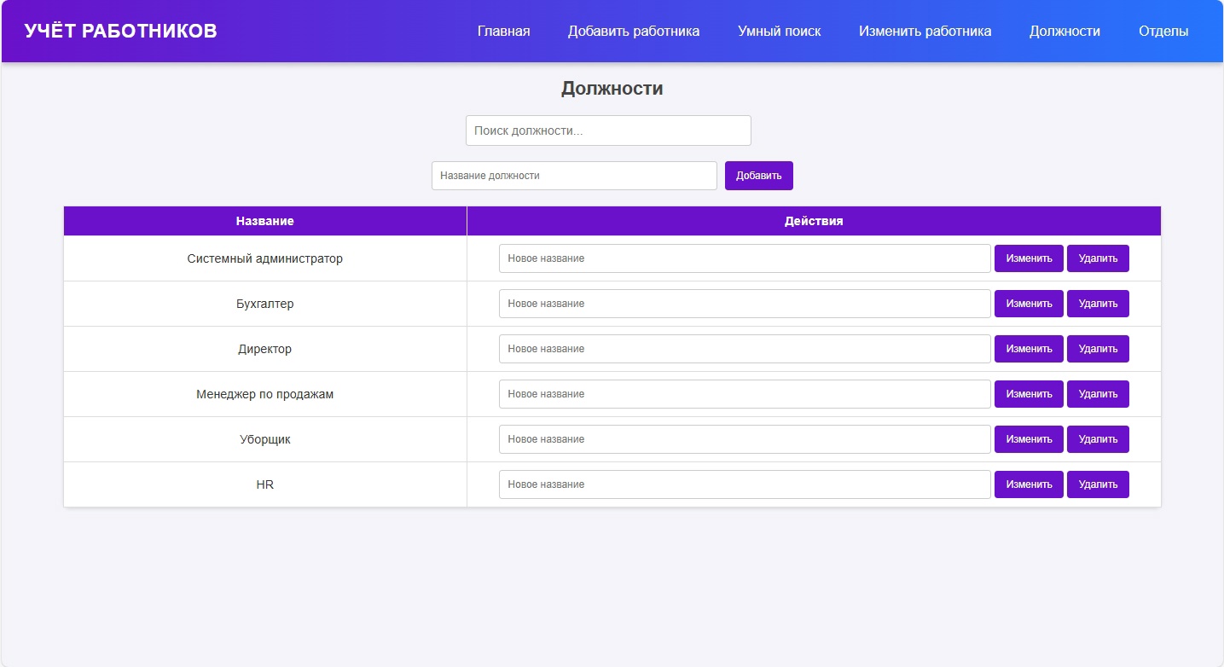Screen dimensions: 1224x667
Task: Click Изменить in the HR row
Action: 1029,484
